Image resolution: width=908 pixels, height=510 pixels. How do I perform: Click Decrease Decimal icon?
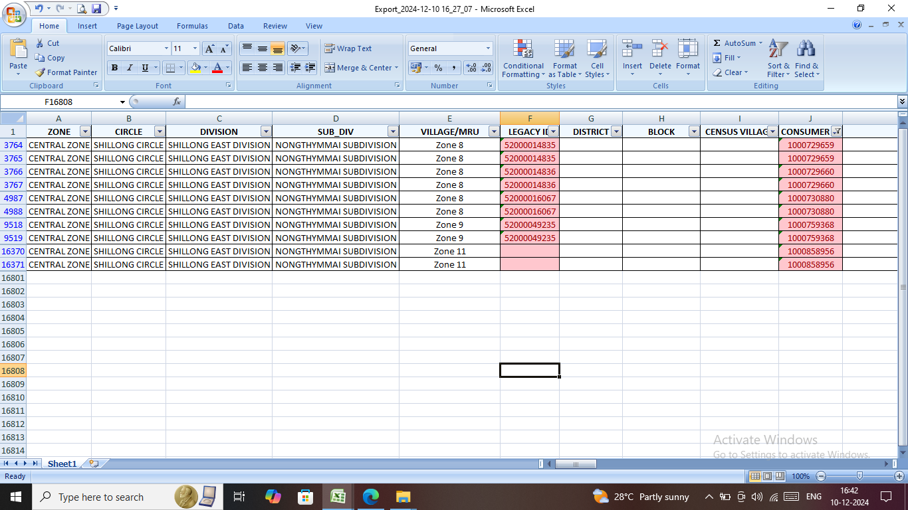click(486, 68)
